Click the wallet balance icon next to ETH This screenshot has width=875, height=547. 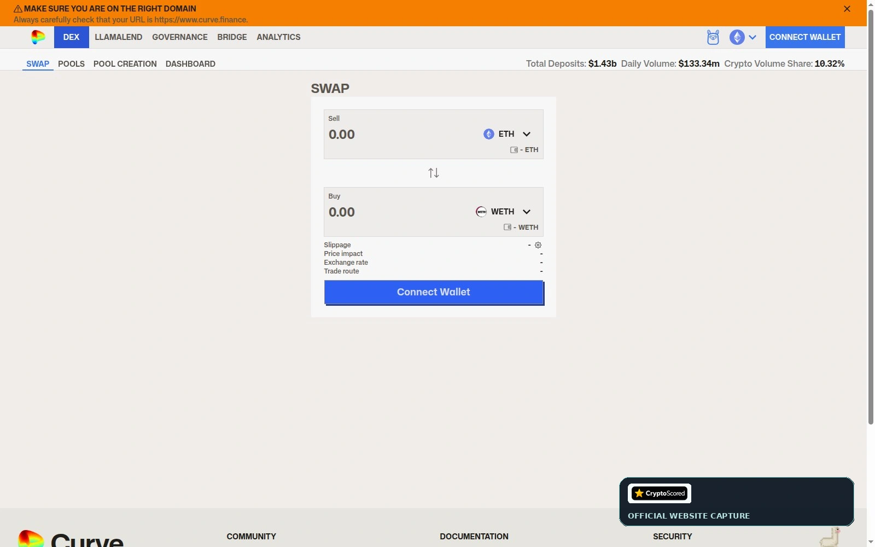[x=514, y=150]
